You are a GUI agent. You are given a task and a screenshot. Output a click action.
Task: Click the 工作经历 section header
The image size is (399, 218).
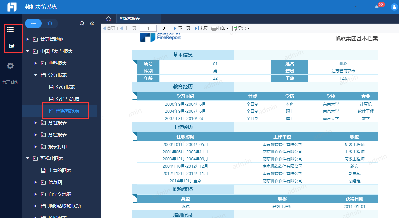click(183, 127)
